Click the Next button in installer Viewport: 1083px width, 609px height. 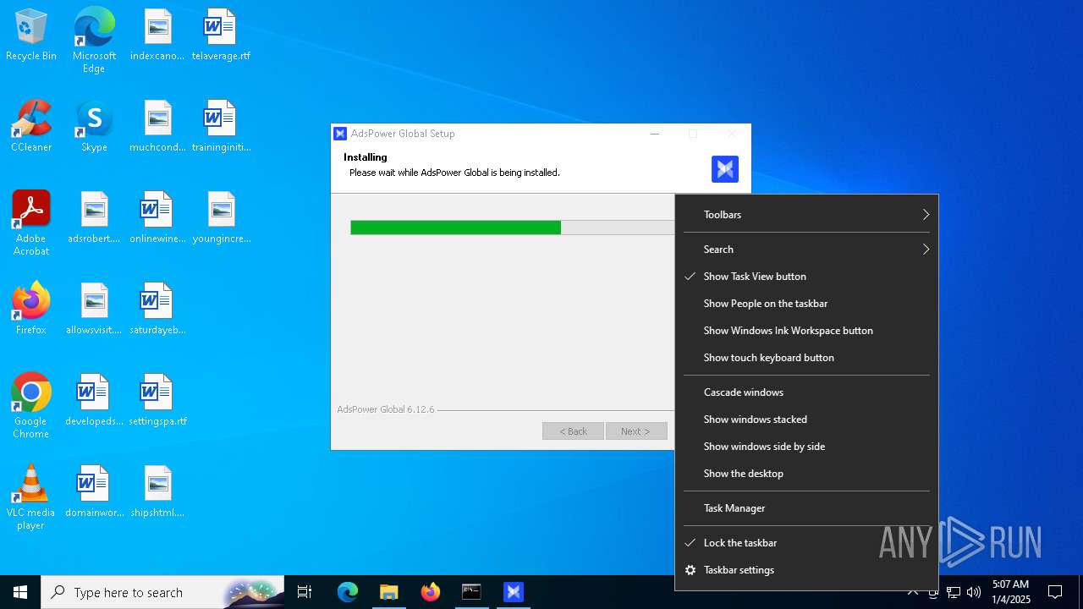pyautogui.click(x=636, y=431)
